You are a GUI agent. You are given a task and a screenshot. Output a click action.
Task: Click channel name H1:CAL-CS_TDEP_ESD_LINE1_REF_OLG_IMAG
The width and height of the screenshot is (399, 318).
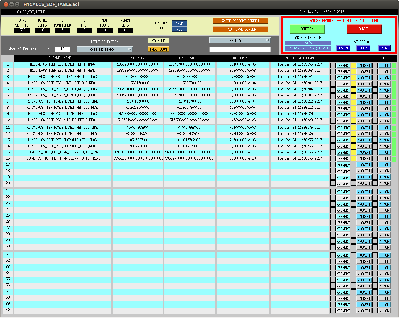click(x=62, y=77)
